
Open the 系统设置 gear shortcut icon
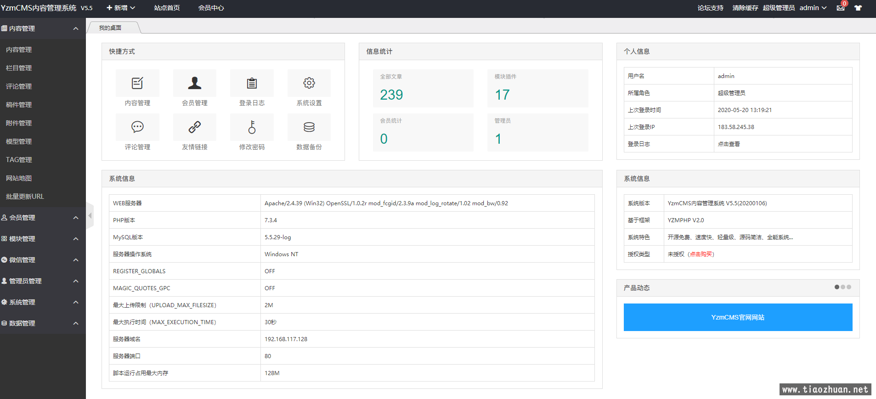[309, 83]
